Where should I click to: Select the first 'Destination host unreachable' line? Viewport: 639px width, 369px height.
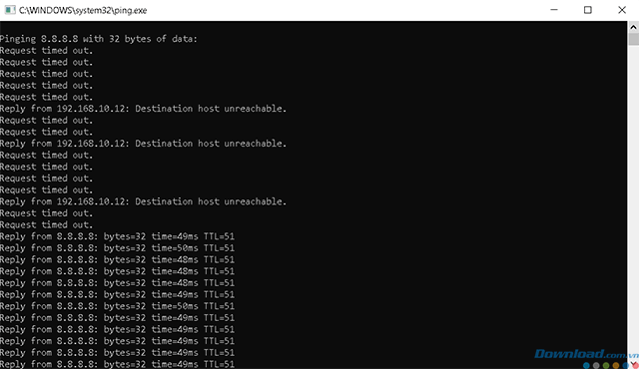144,109
